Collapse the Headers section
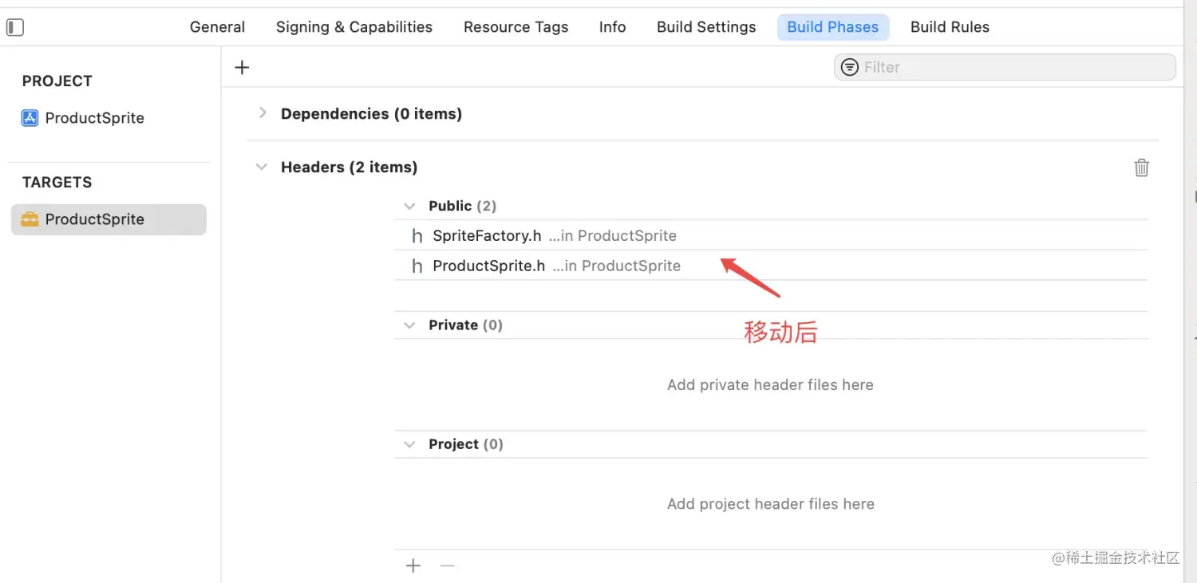Image resolution: width=1197 pixels, height=583 pixels. (261, 167)
